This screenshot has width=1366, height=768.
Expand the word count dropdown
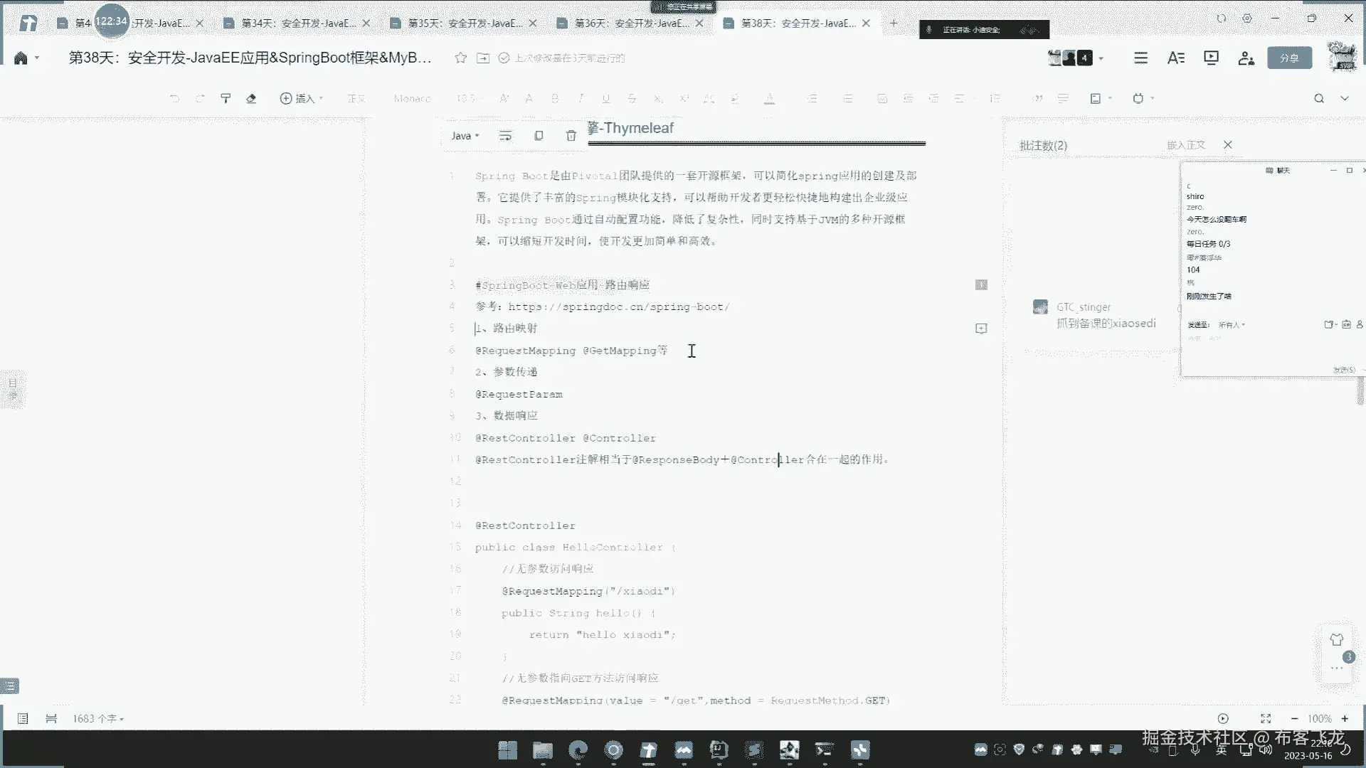click(x=98, y=719)
